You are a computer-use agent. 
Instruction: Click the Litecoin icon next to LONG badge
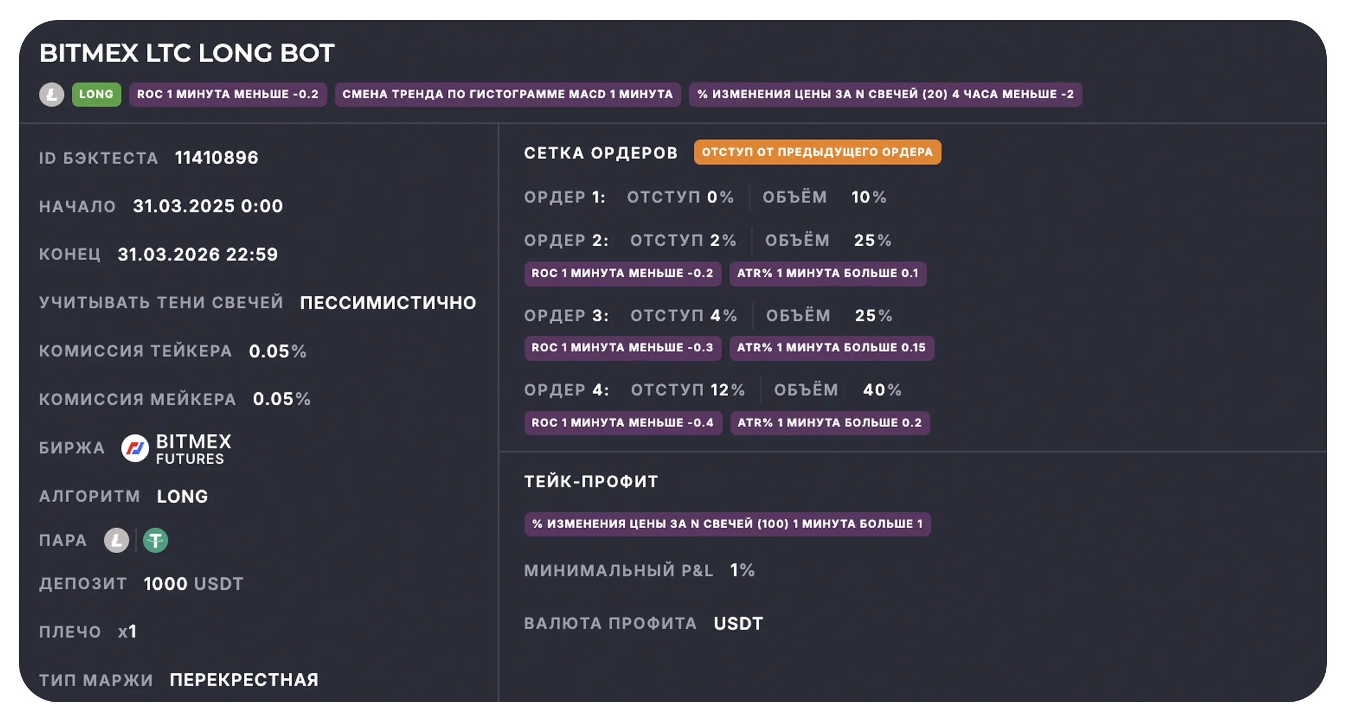[x=52, y=95]
